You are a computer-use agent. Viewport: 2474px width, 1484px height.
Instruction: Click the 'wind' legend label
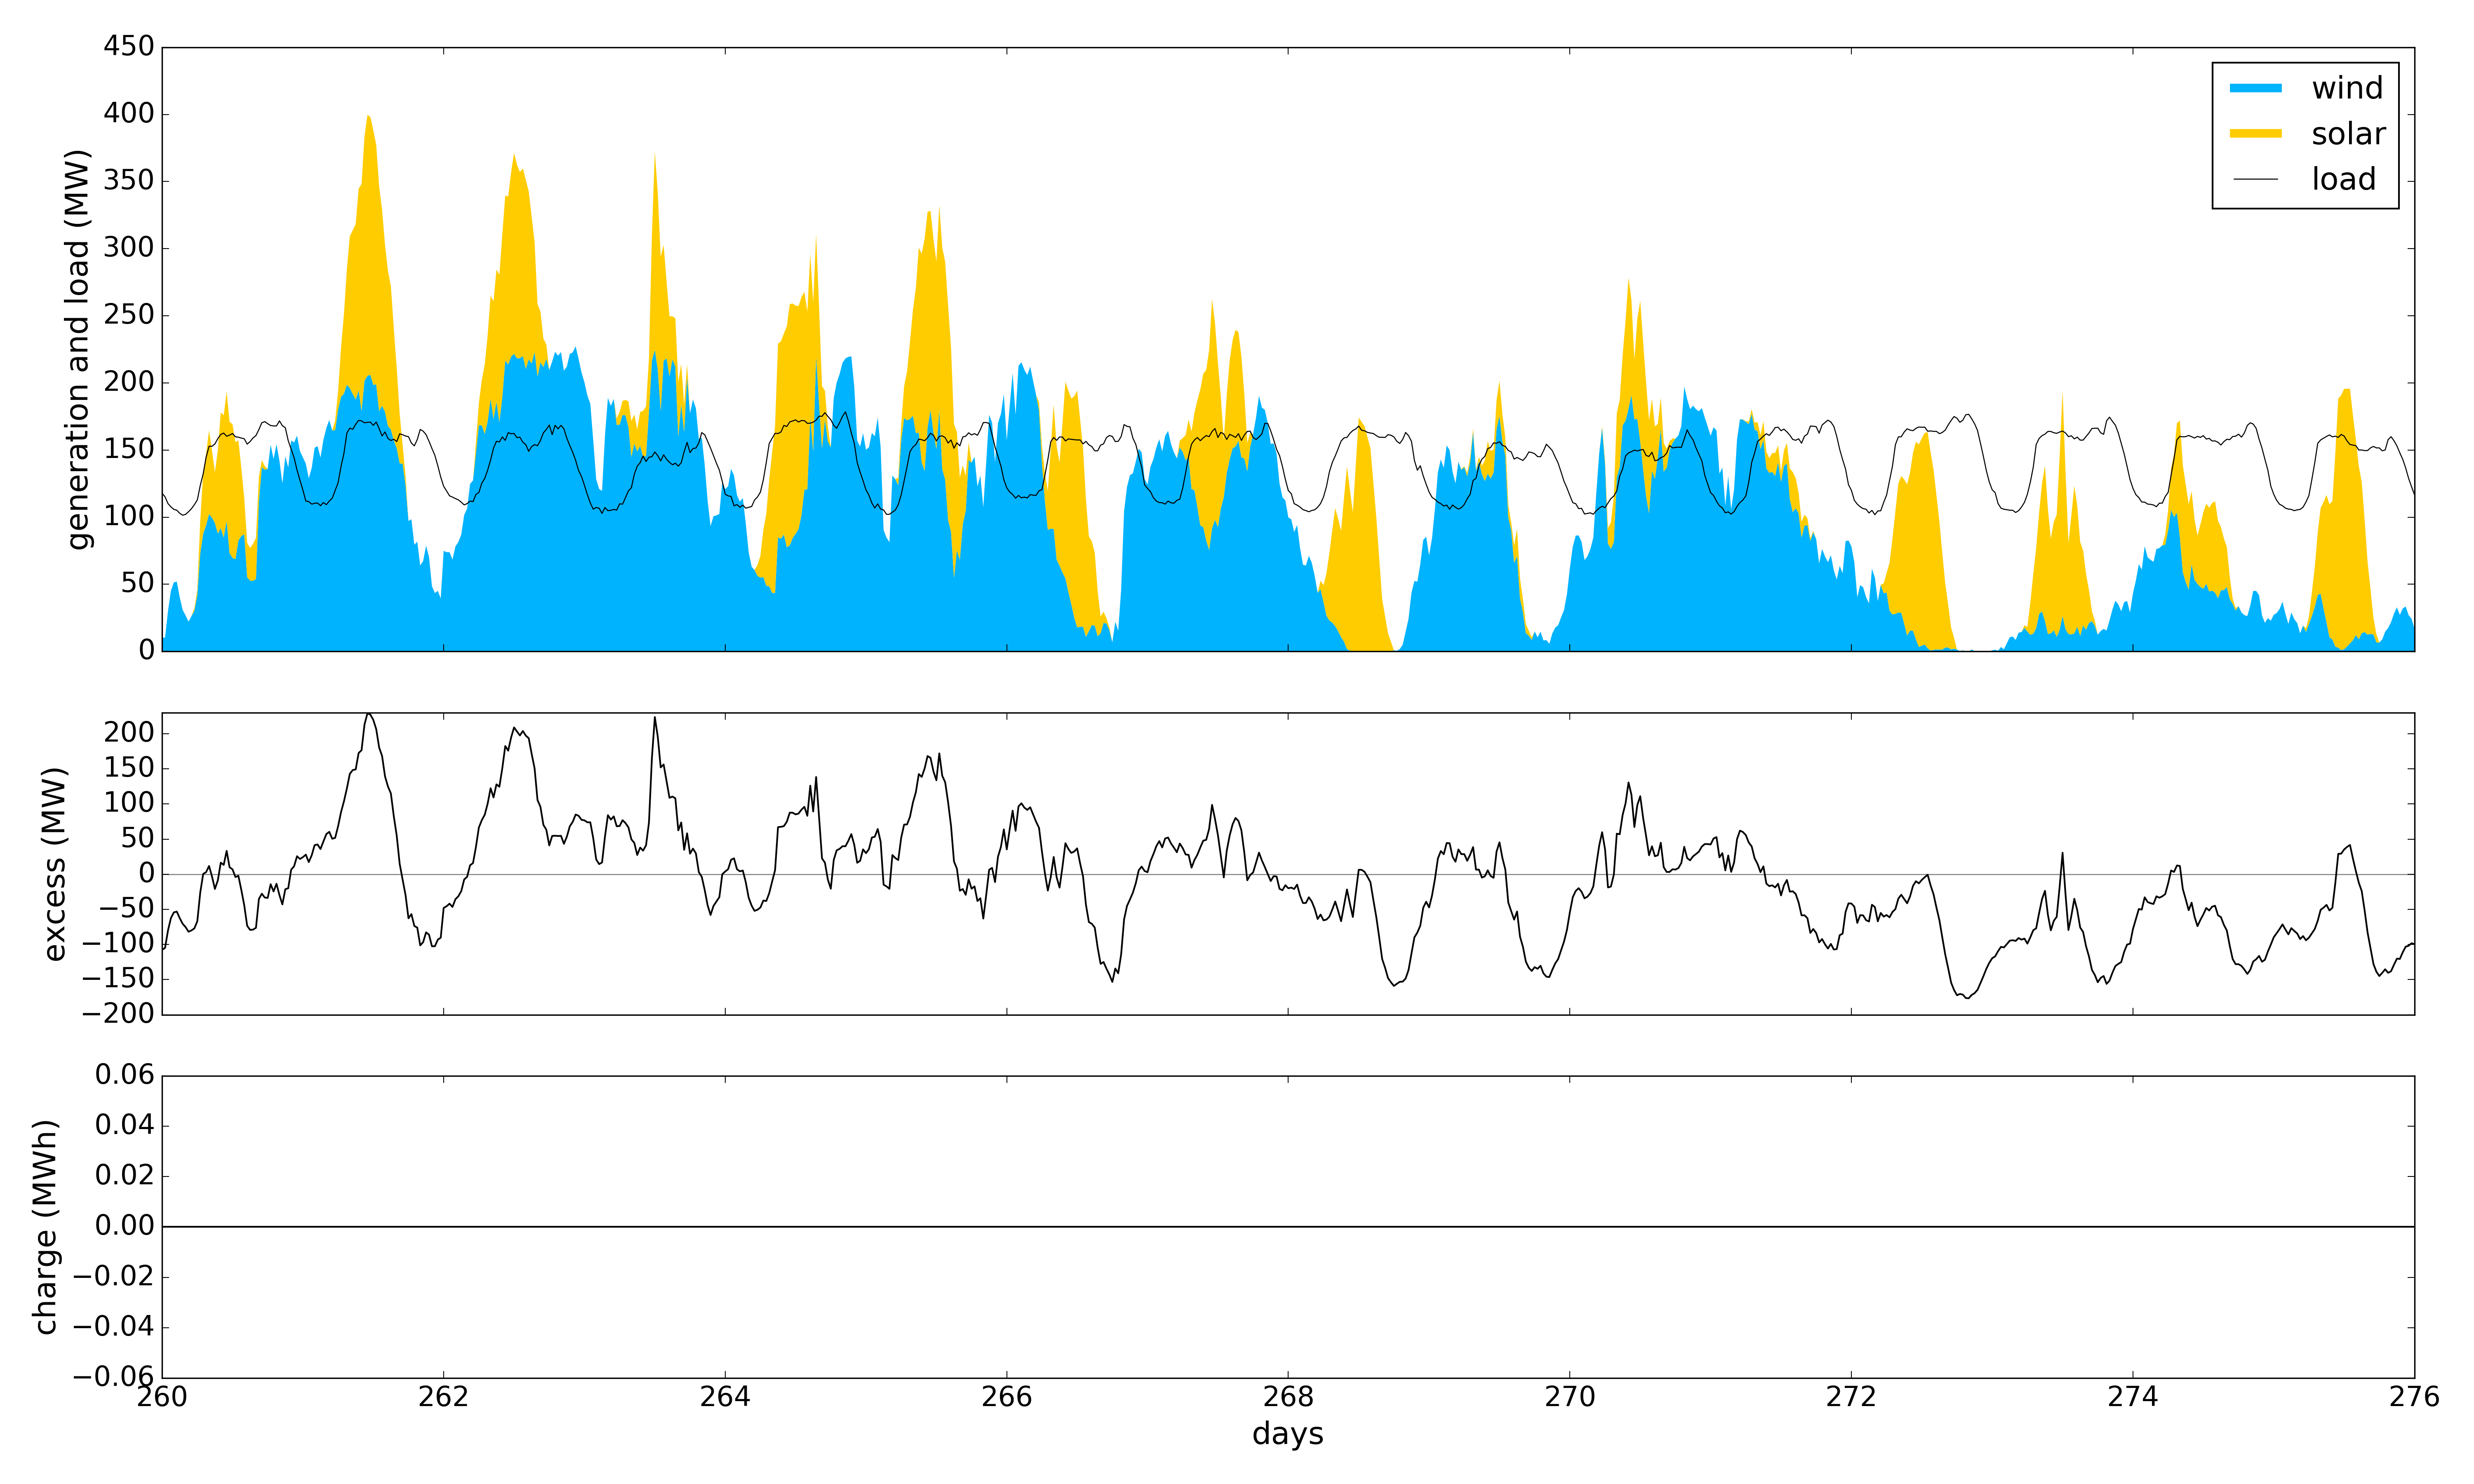pyautogui.click(x=2347, y=88)
